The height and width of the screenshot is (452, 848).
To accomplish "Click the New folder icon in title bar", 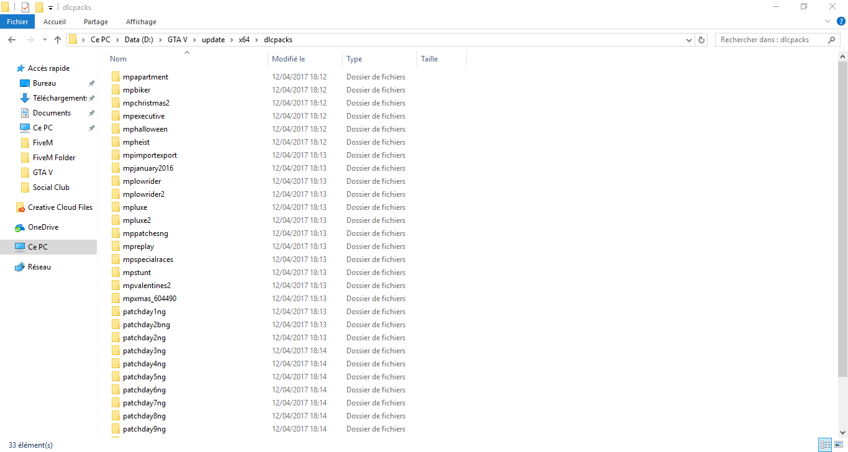I will 39,7.
